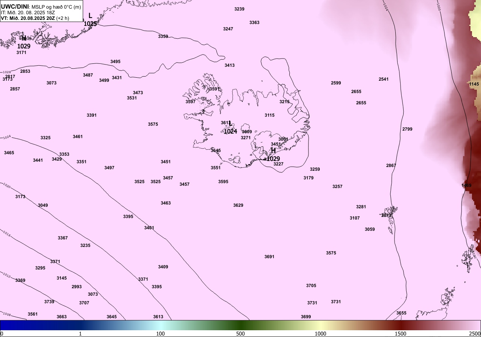Click the height value 3655
The image size is (481, 337).
coord(401,313)
